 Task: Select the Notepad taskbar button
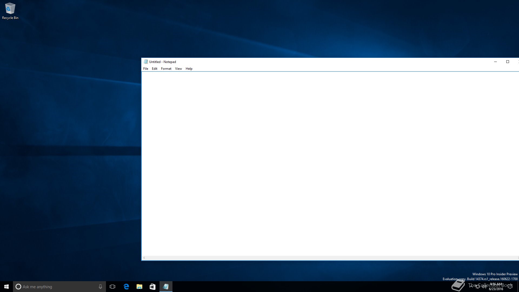click(x=166, y=287)
